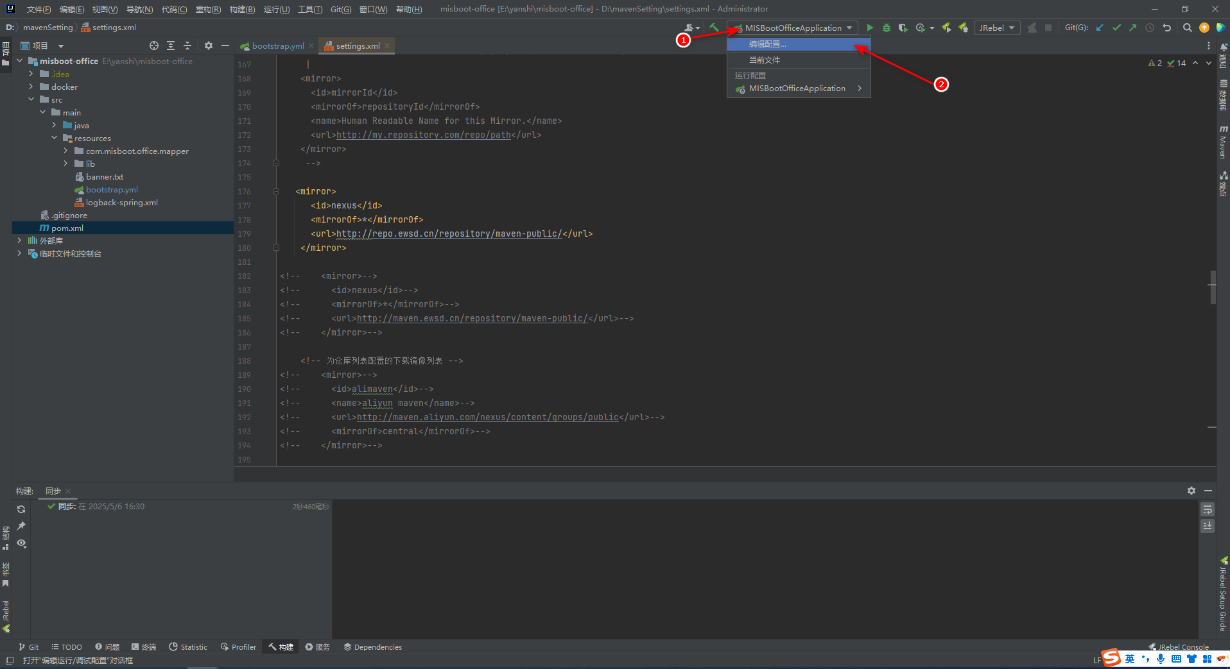Click the microphone icon in tray
Image resolution: width=1230 pixels, height=669 pixels.
click(x=1161, y=659)
